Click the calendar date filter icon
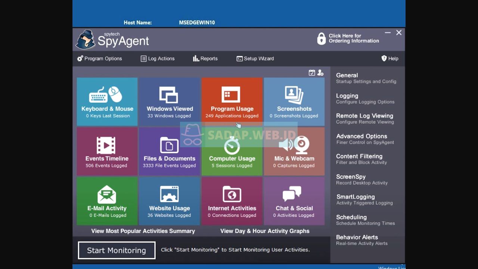 tap(312, 73)
